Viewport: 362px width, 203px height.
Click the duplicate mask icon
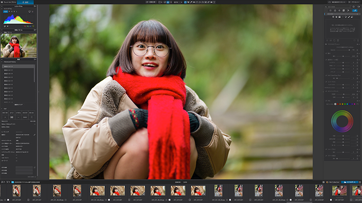(334, 41)
